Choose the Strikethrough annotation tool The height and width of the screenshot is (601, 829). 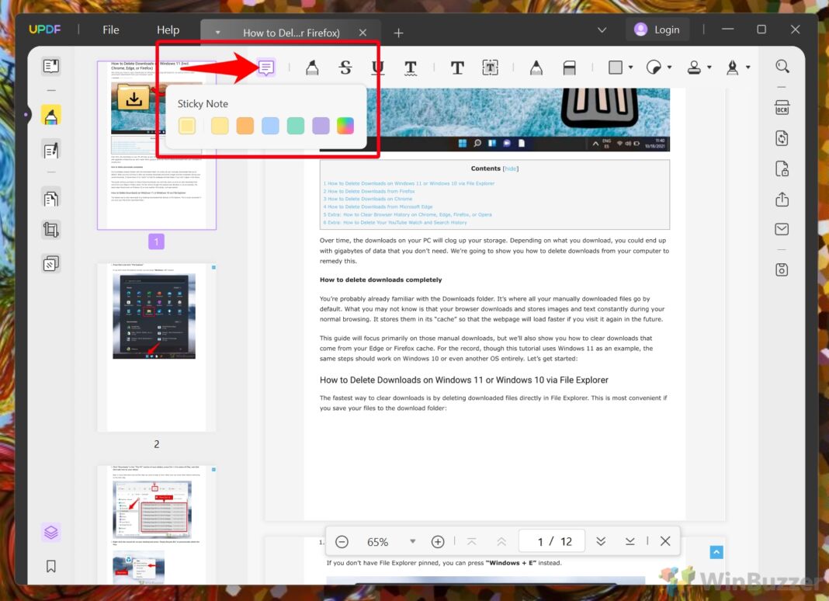(x=345, y=68)
